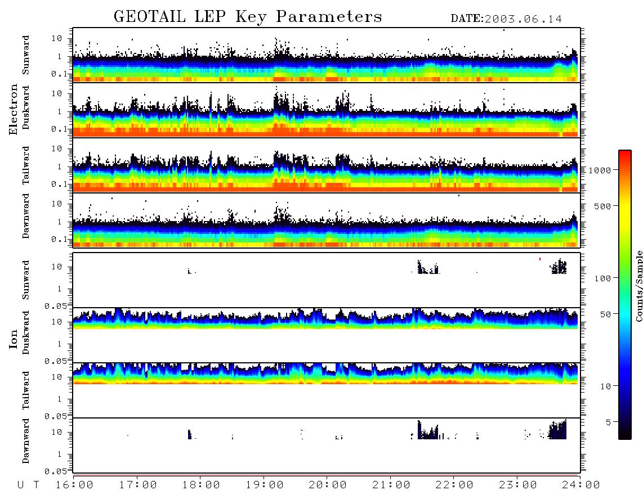Select the 23:00 time axis label
Image resolution: width=643 pixels, height=495 pixels.
pyautogui.click(x=518, y=485)
